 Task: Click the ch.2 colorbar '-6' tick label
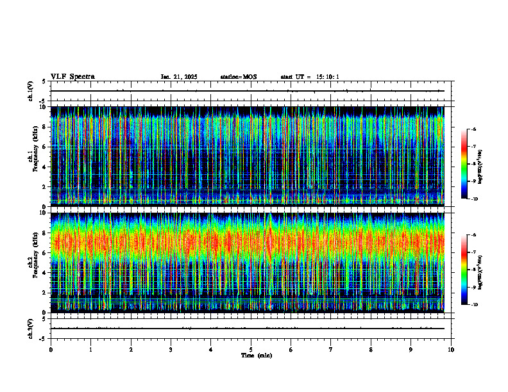click(x=473, y=235)
